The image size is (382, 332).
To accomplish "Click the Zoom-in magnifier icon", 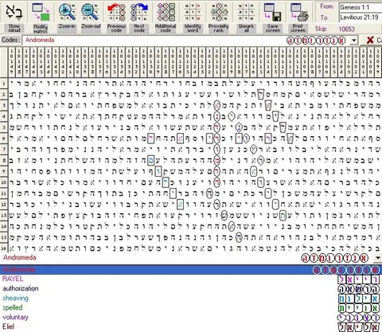I will pos(67,12).
